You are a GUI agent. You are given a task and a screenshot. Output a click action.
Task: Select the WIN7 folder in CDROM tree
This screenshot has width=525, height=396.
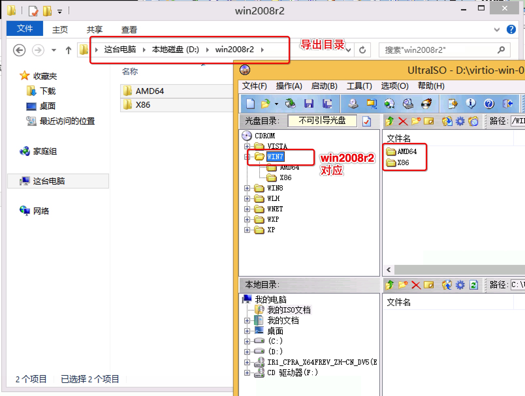click(275, 157)
